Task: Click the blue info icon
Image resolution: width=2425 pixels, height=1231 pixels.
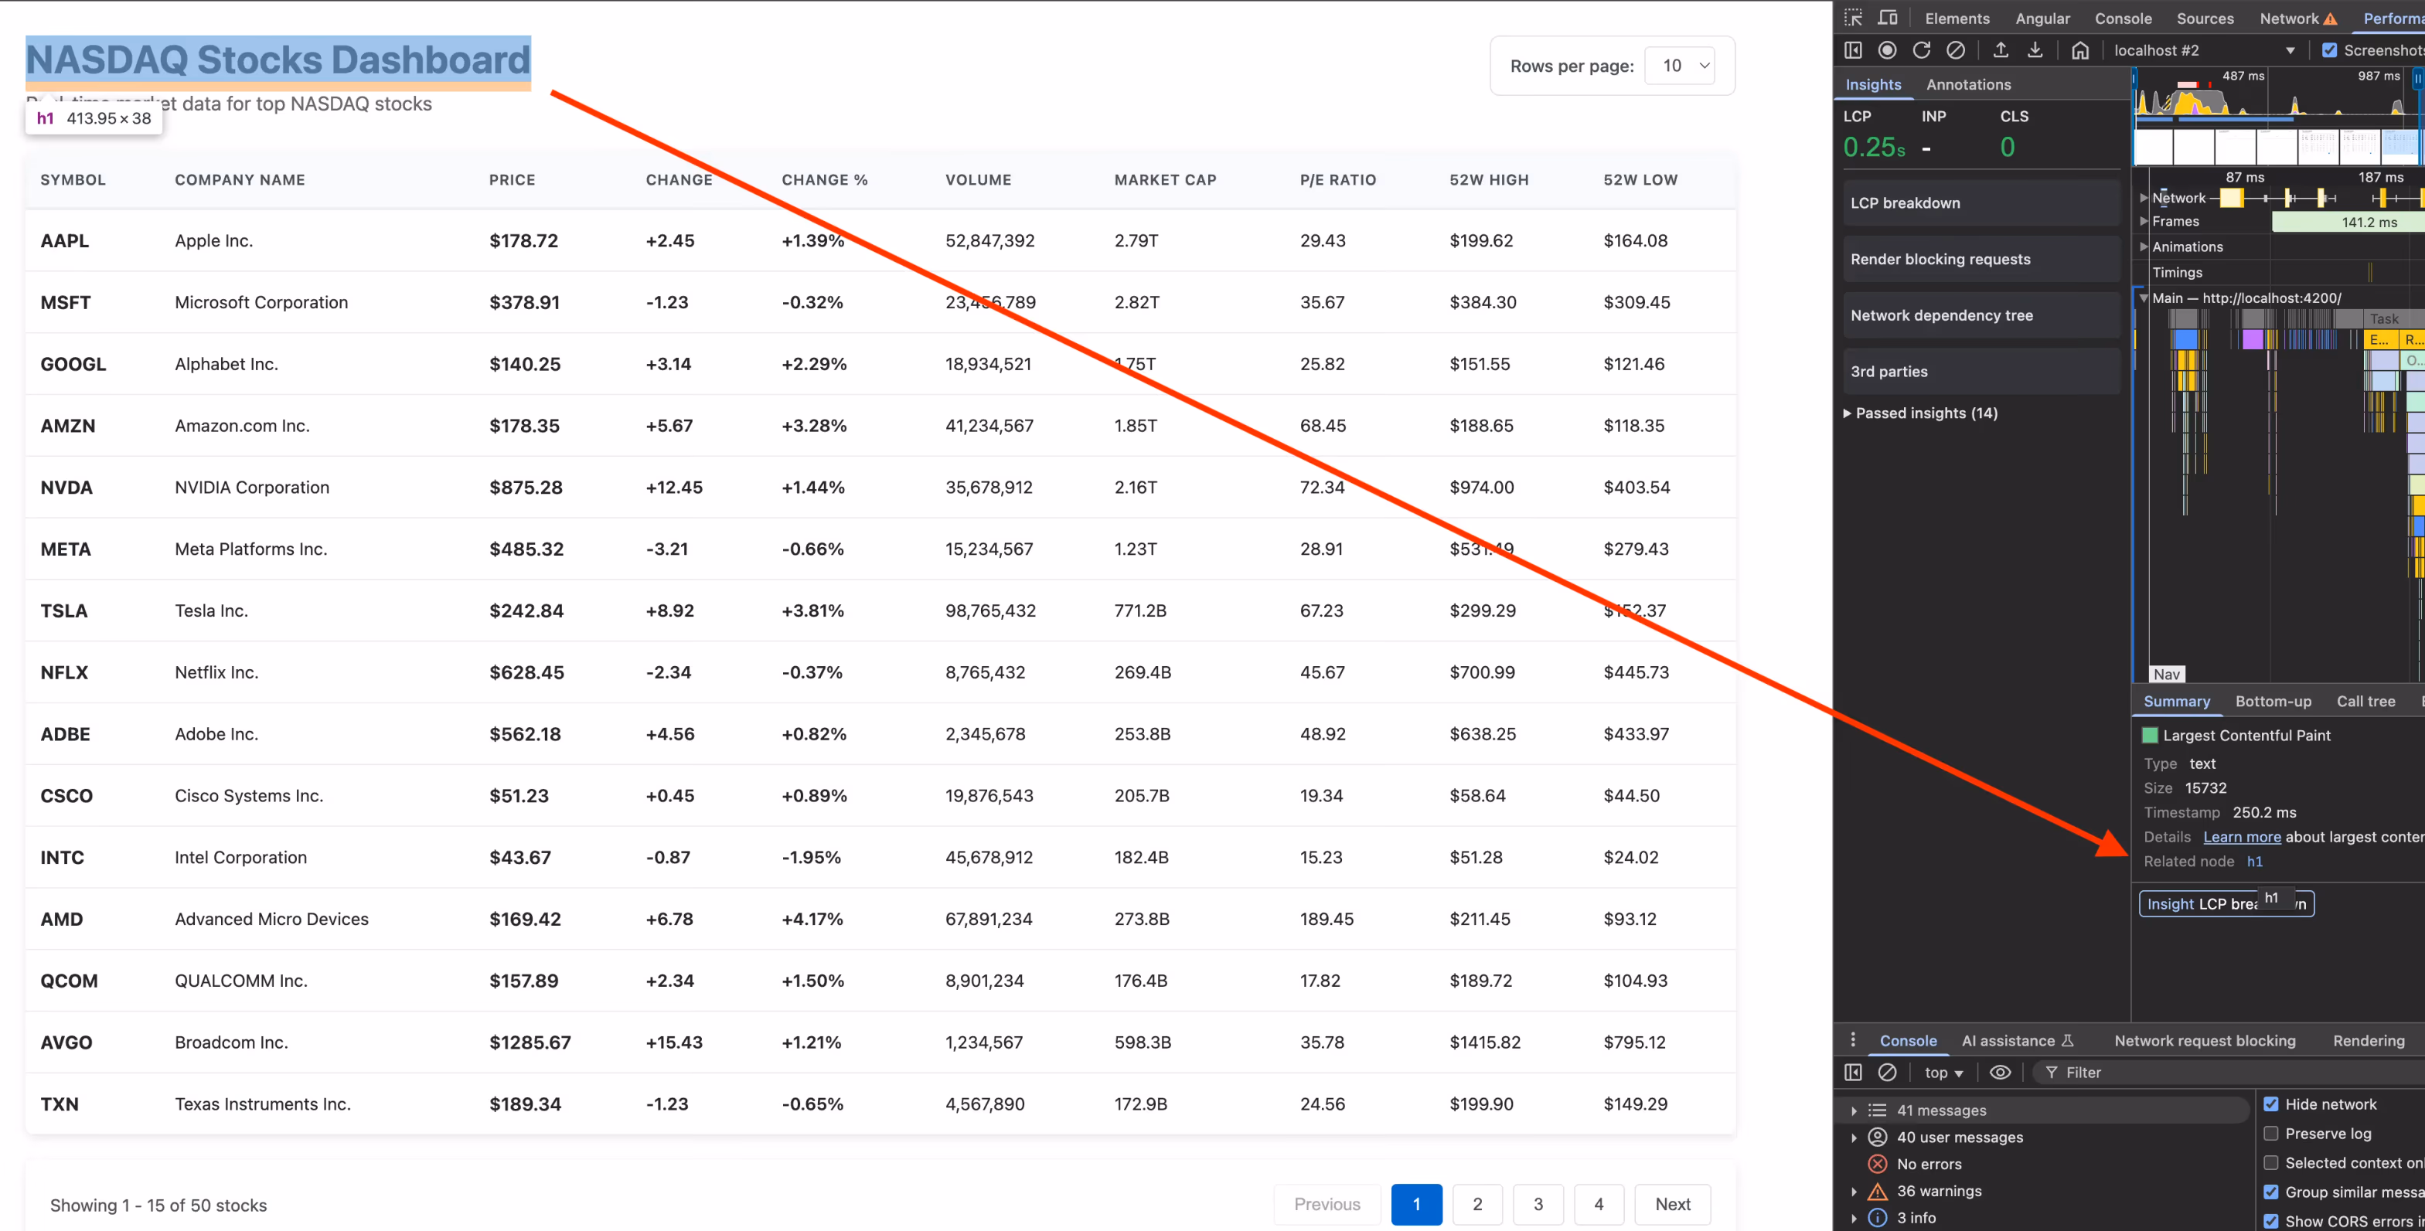Action: tap(1877, 1218)
